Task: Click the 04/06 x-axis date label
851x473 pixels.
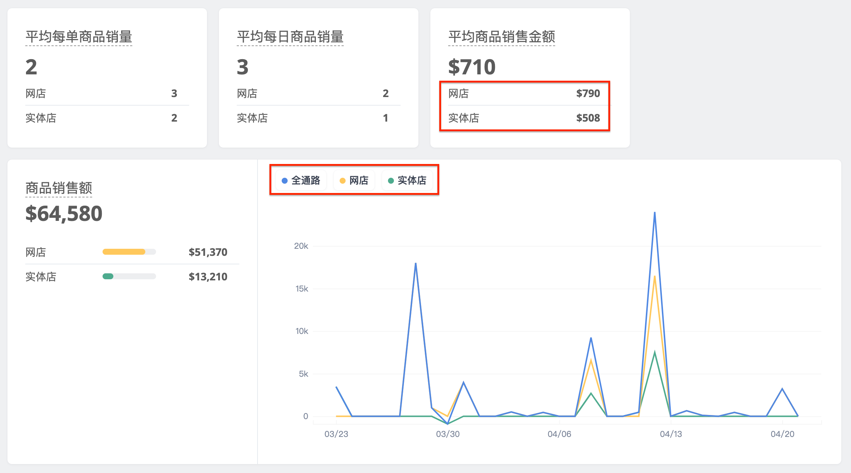Action: click(x=559, y=434)
